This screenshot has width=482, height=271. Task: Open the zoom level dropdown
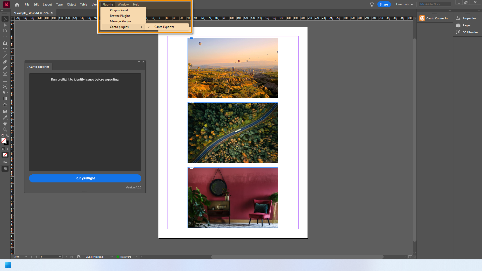tap(26, 257)
